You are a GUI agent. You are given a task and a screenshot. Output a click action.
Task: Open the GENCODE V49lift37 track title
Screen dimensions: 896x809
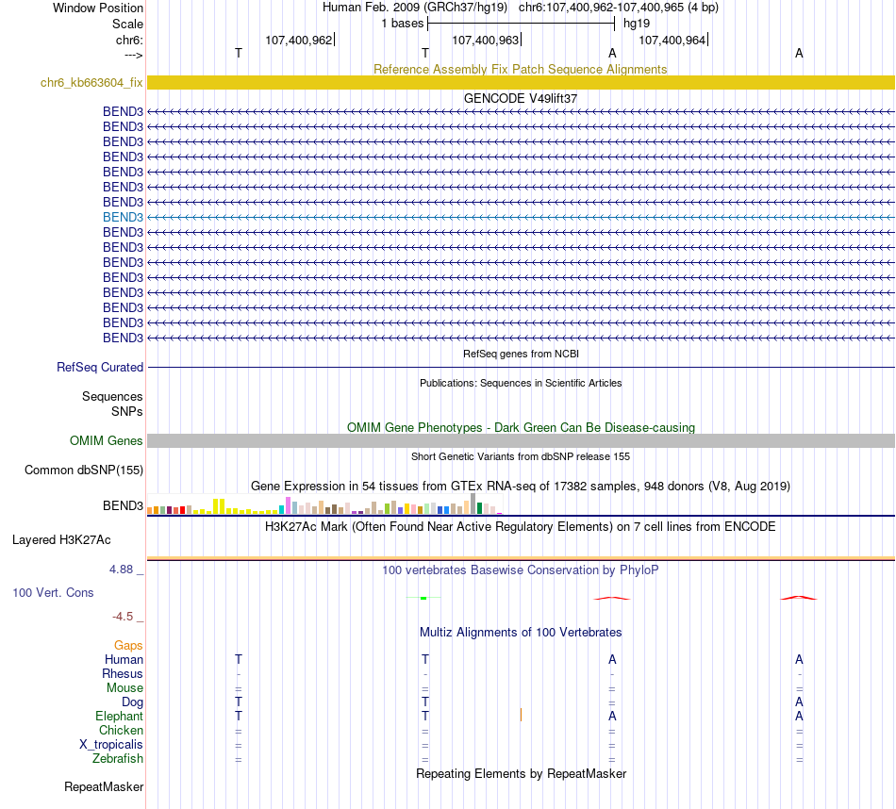pos(520,98)
